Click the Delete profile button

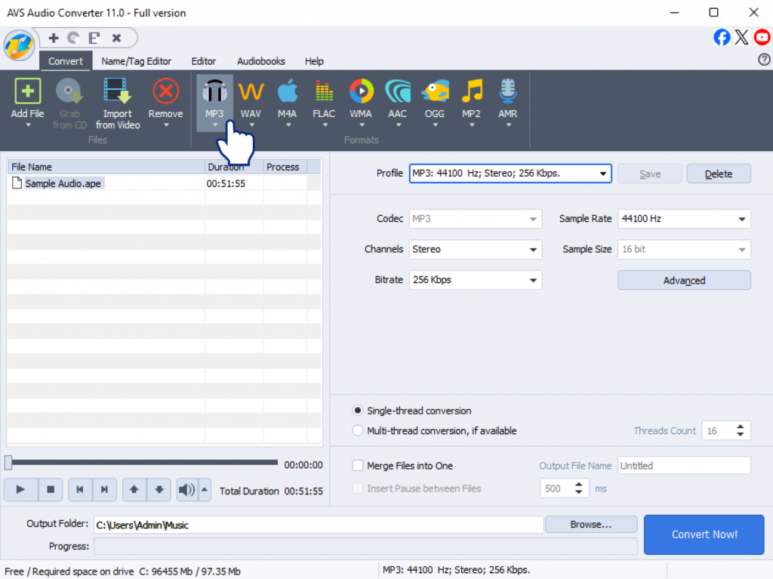pyautogui.click(x=719, y=174)
